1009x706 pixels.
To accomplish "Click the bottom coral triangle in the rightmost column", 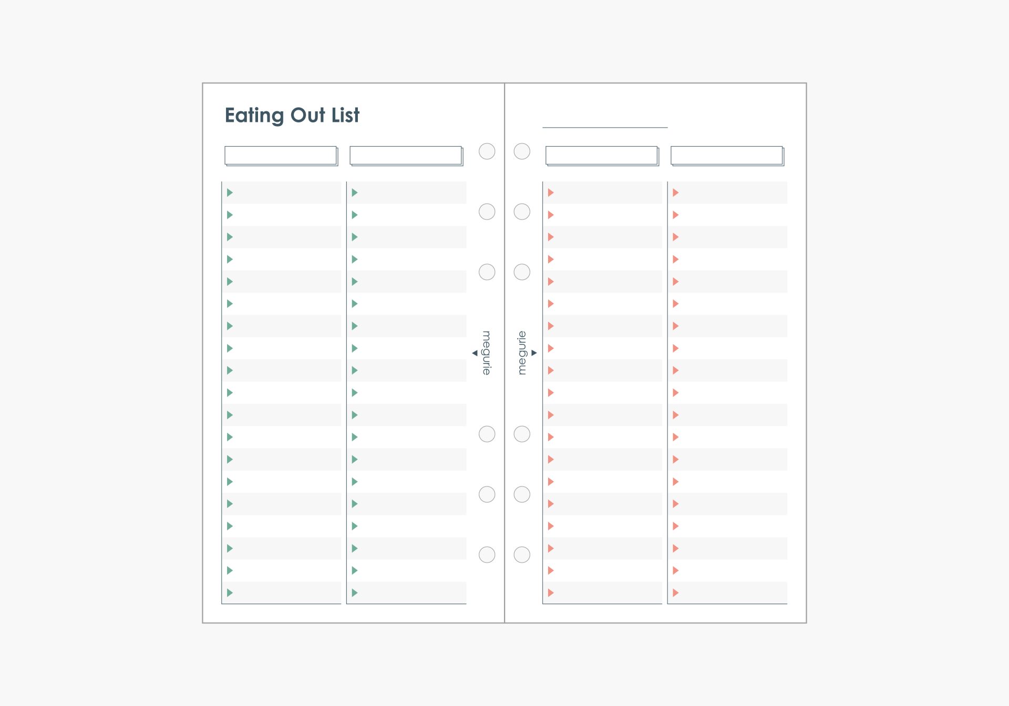I will click(676, 593).
